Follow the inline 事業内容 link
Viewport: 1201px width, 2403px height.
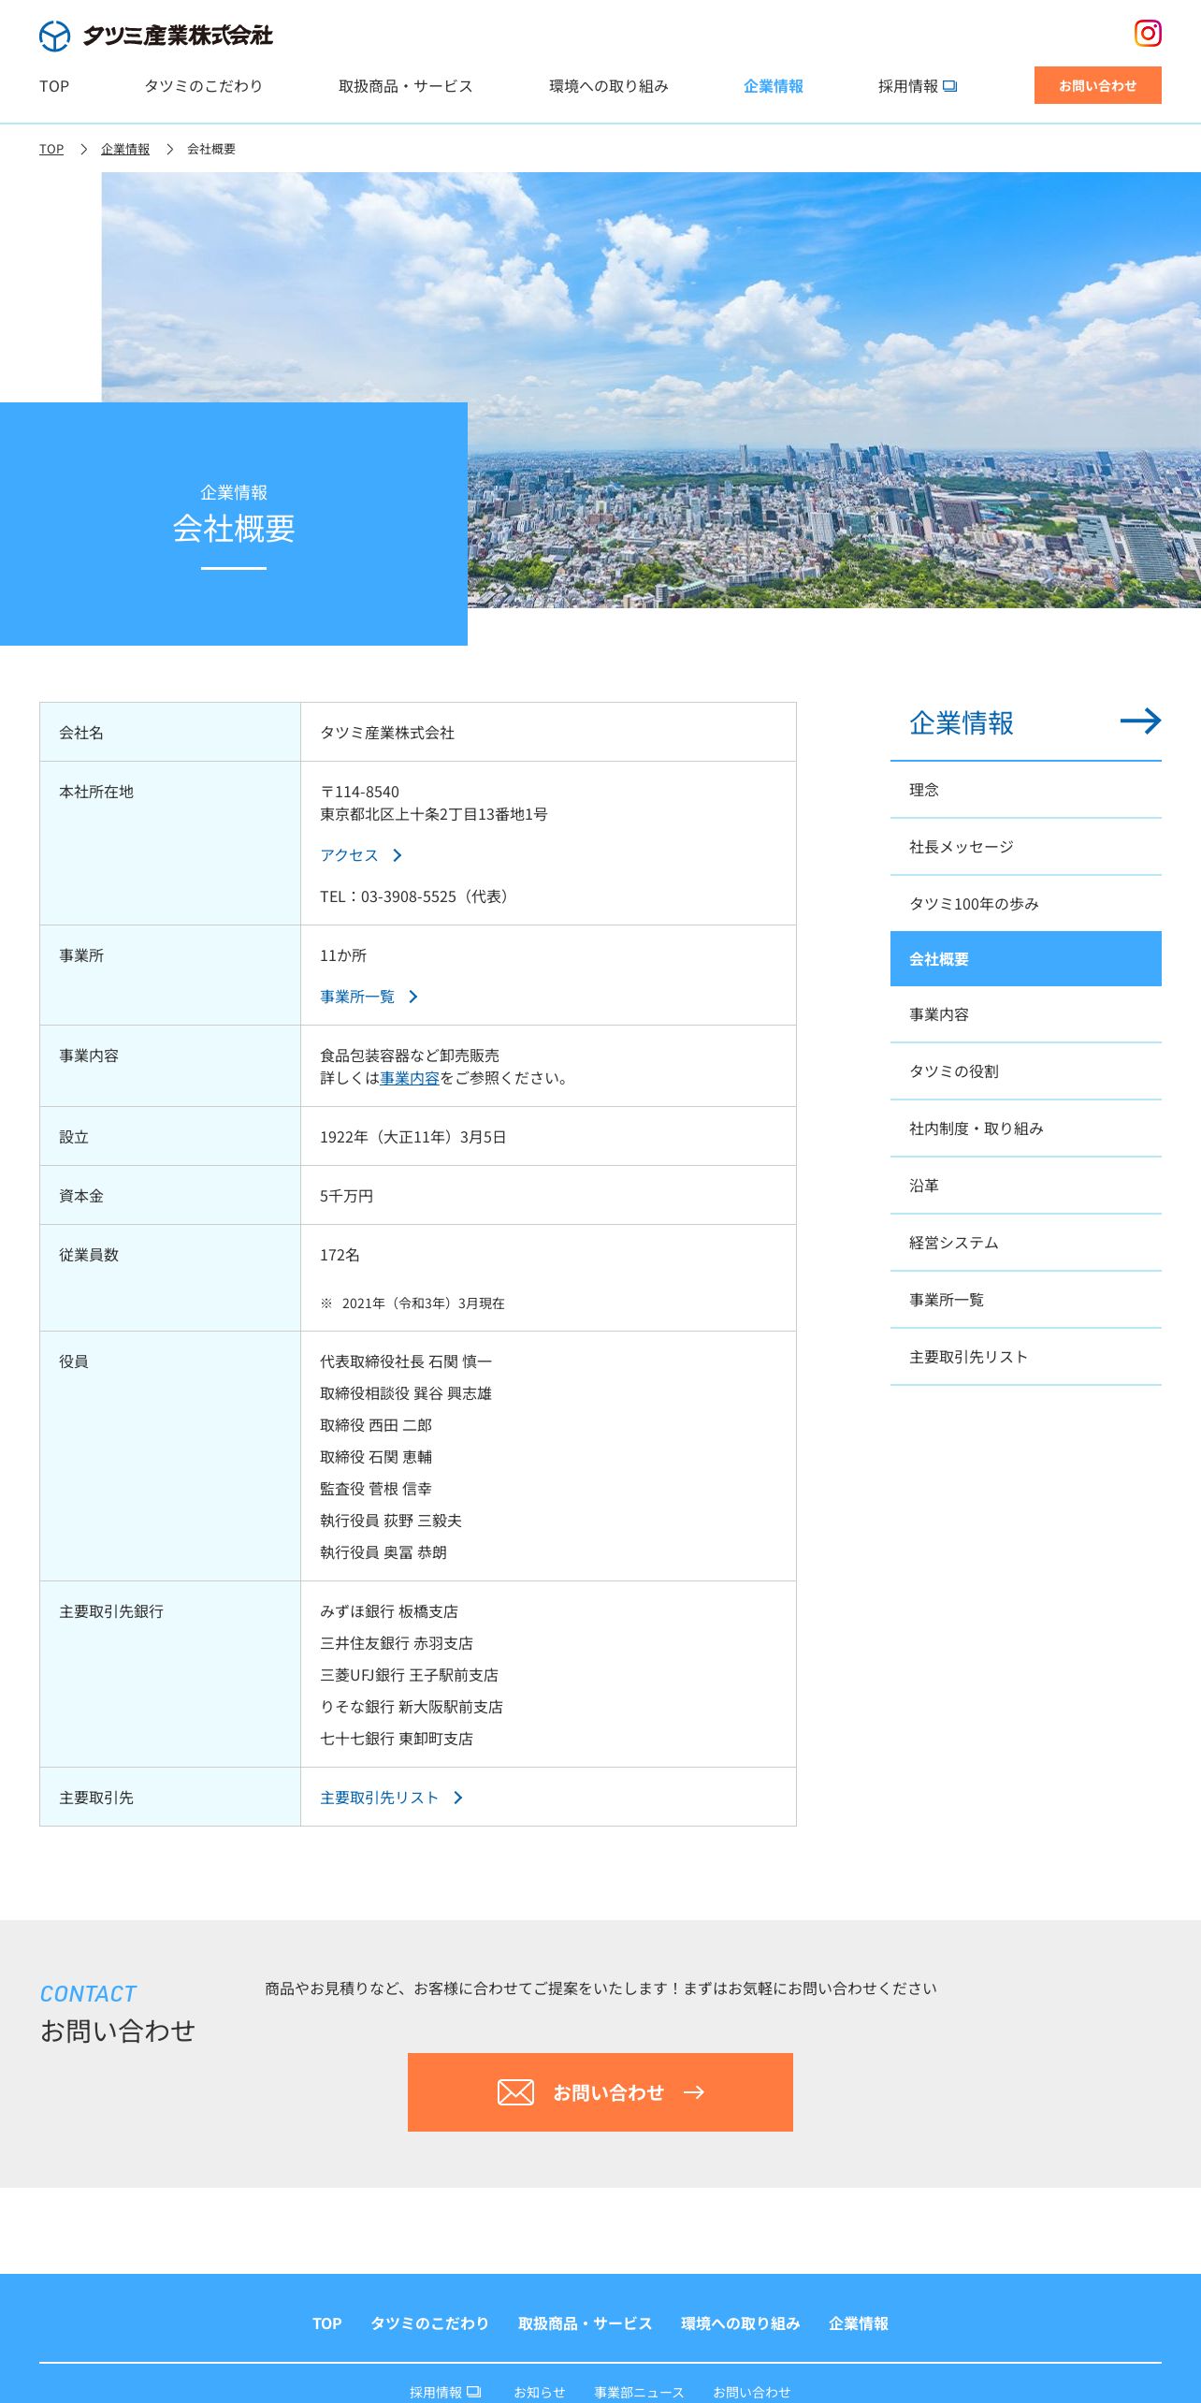click(x=410, y=1078)
